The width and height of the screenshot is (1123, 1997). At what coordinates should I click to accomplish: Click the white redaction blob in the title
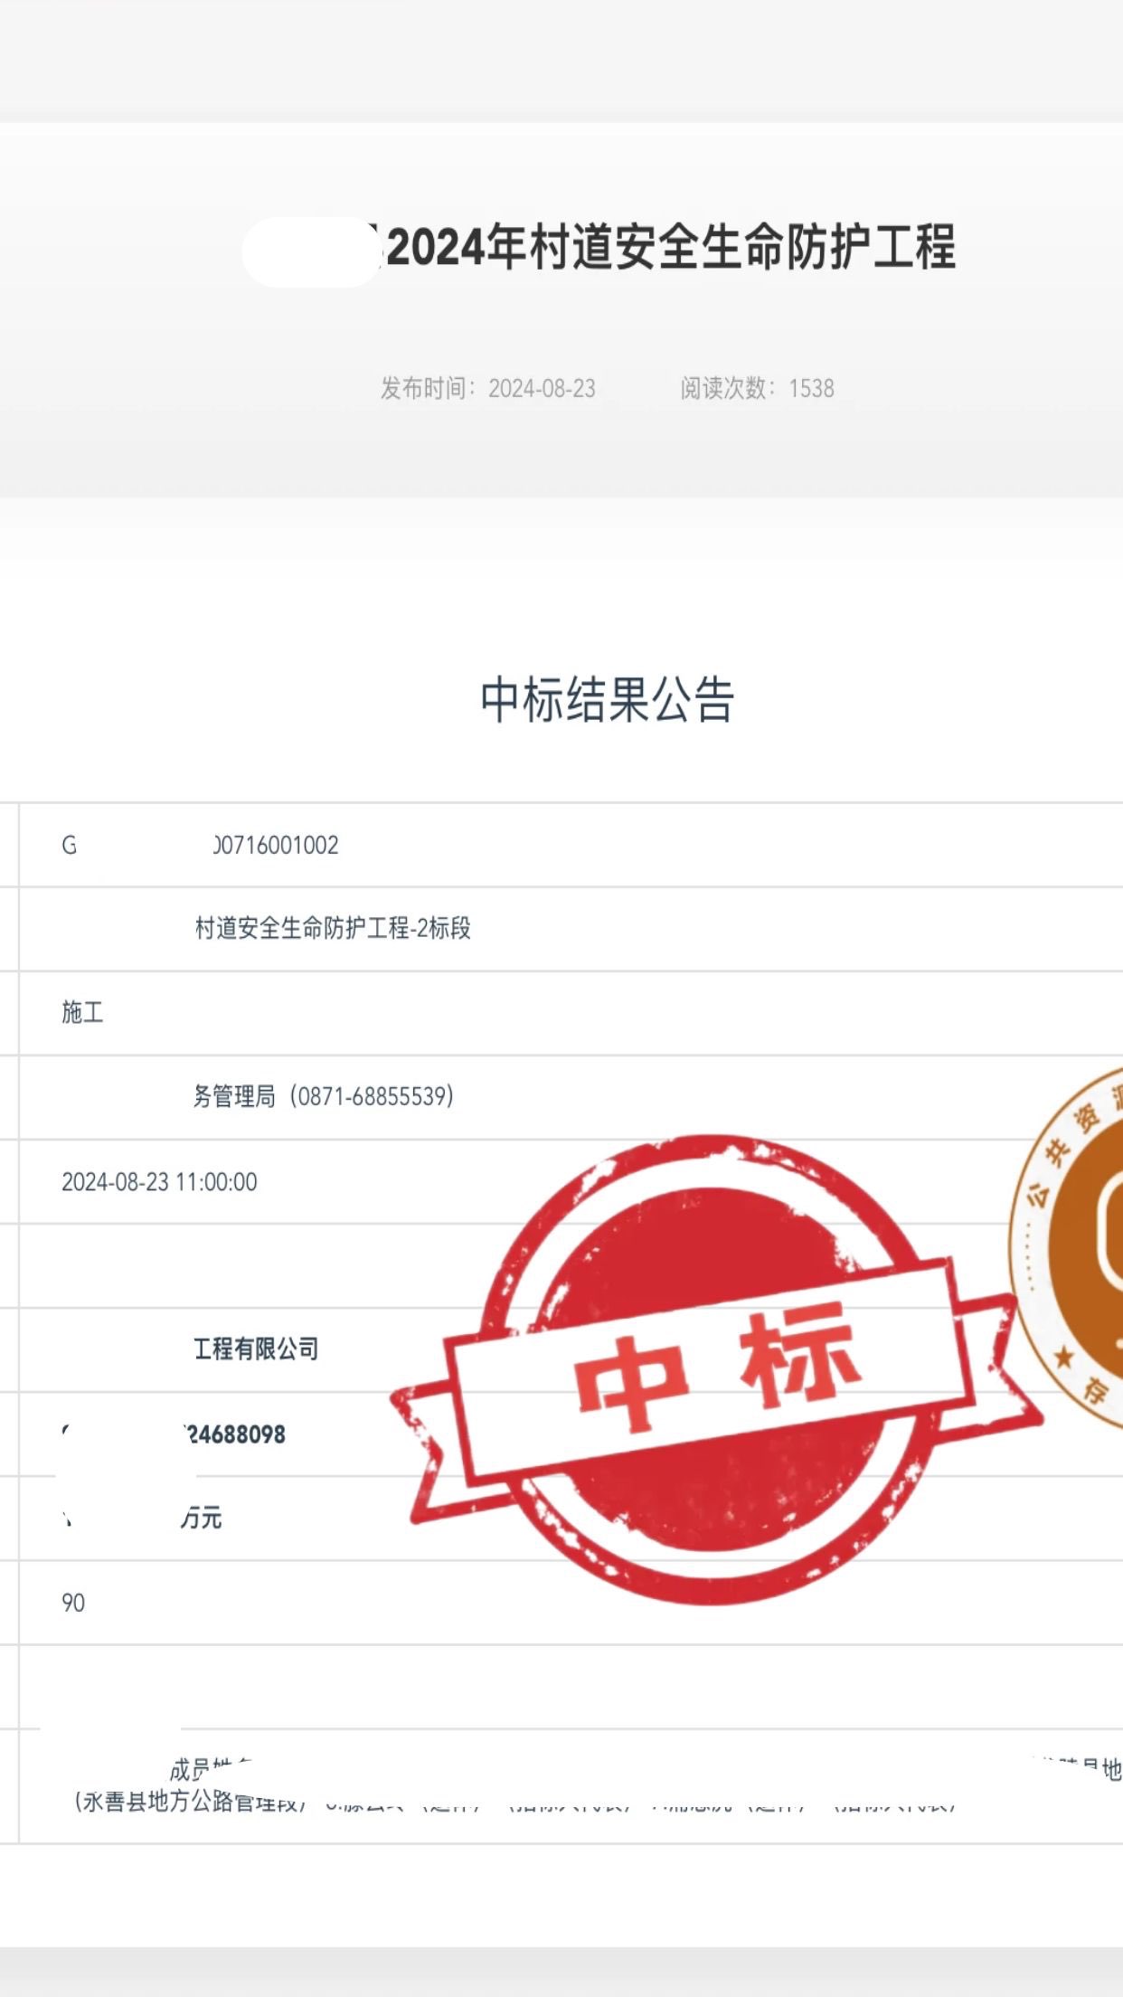309,251
